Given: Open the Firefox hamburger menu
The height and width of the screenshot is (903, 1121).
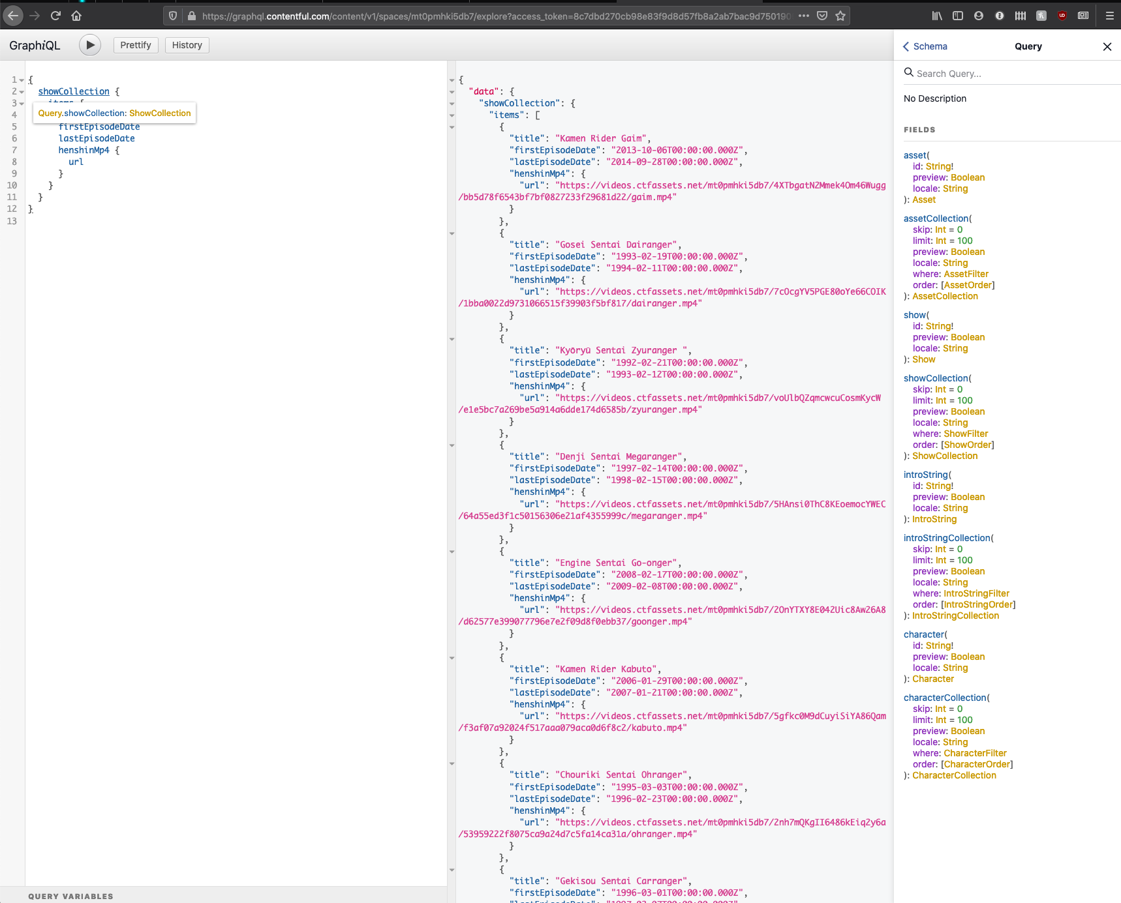Looking at the screenshot, I should pyautogui.click(x=1109, y=16).
